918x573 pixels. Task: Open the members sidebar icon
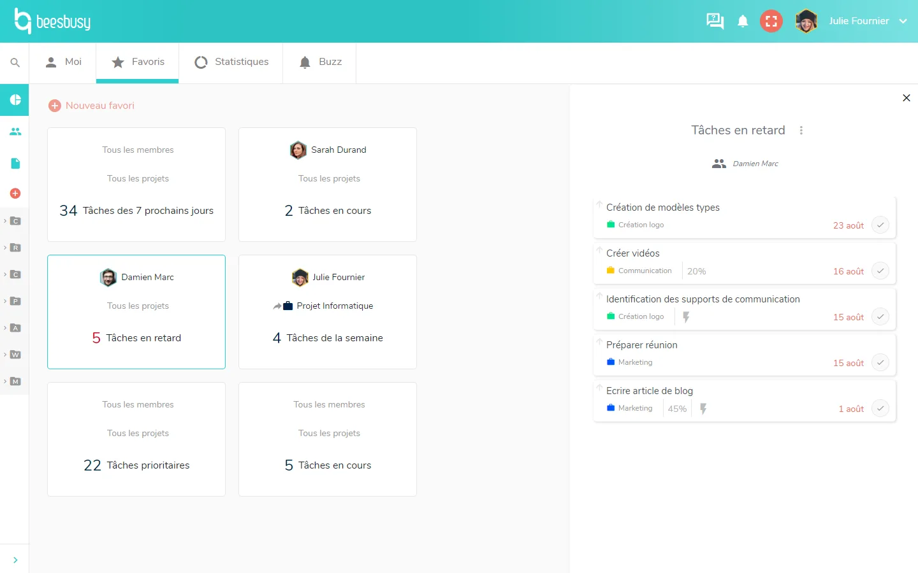point(15,132)
